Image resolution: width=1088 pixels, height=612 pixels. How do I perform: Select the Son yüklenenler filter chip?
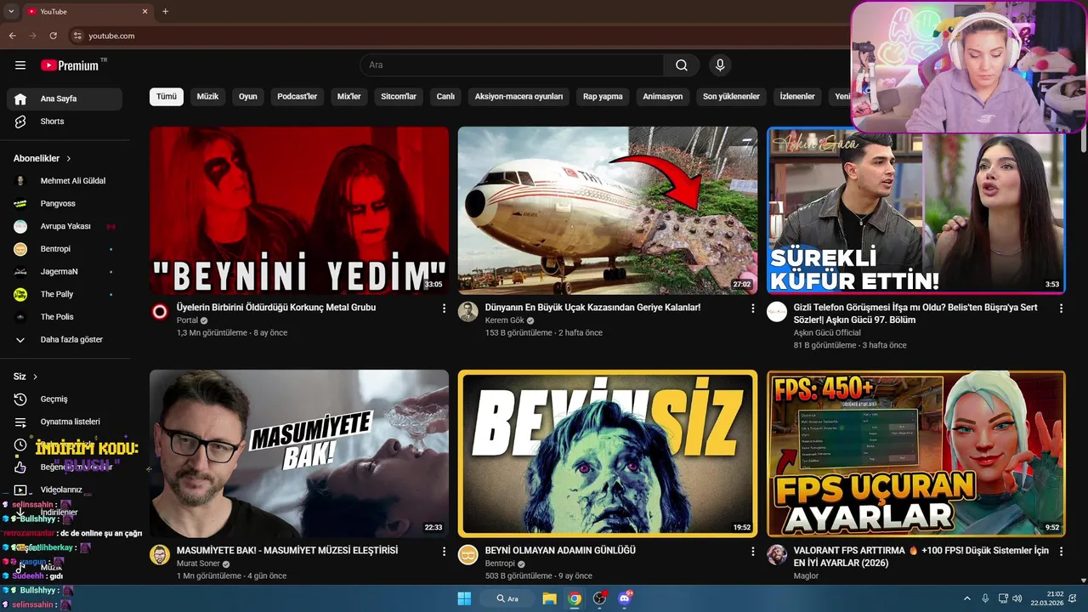731,97
